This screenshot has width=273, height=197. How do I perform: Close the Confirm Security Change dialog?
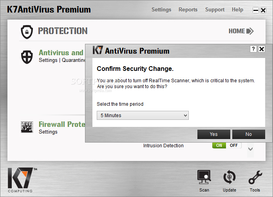[x=262, y=49]
